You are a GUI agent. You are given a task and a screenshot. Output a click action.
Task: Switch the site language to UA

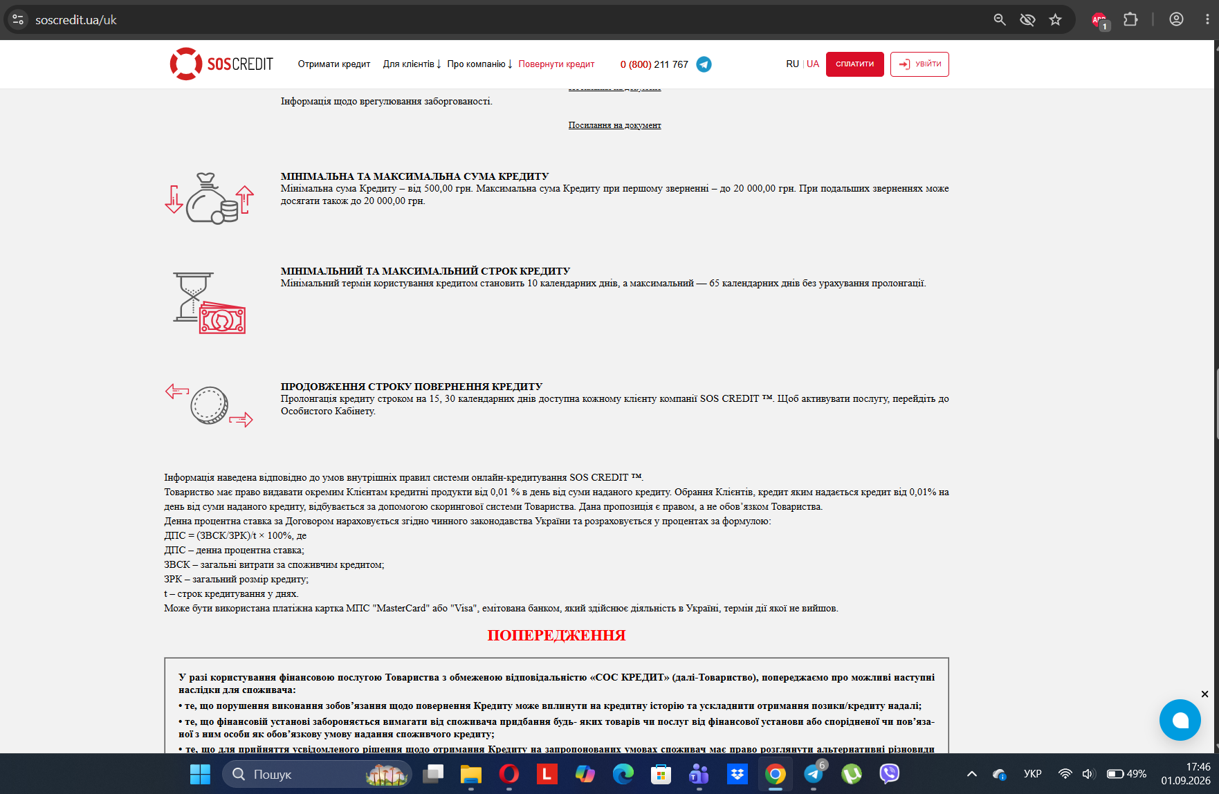(813, 64)
